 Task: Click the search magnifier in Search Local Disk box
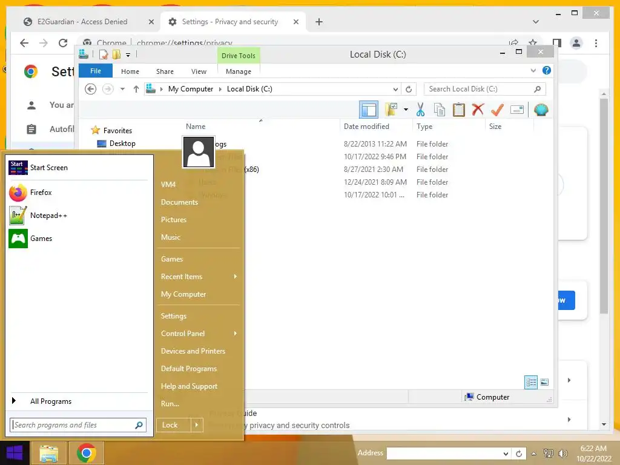[x=537, y=89]
